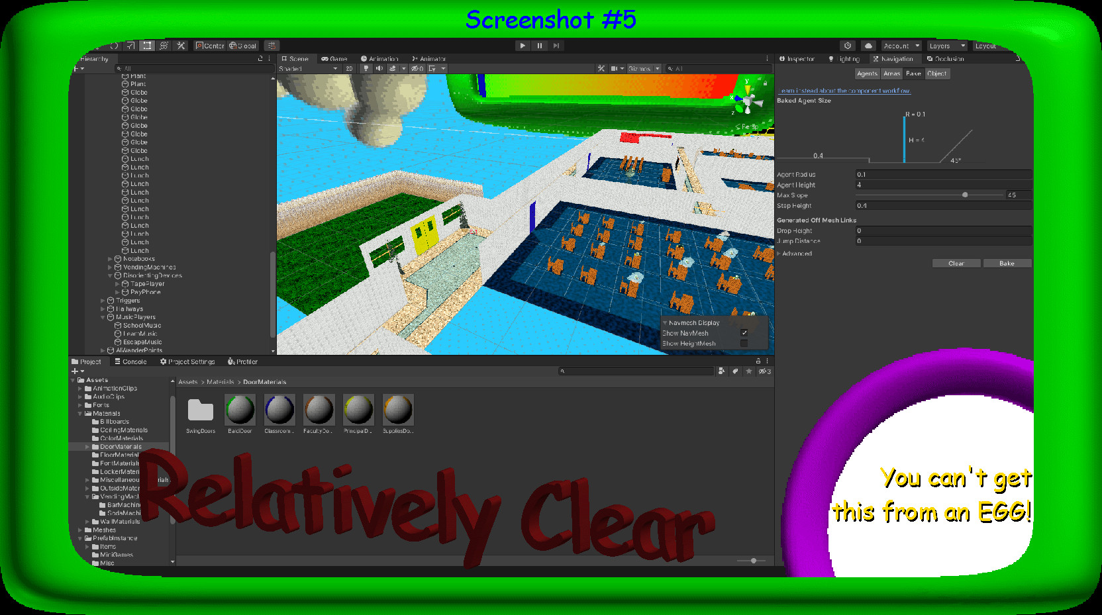This screenshot has height=615, width=1102.
Task: Disable Show NavMesh in NavMesh Display
Action: (744, 333)
